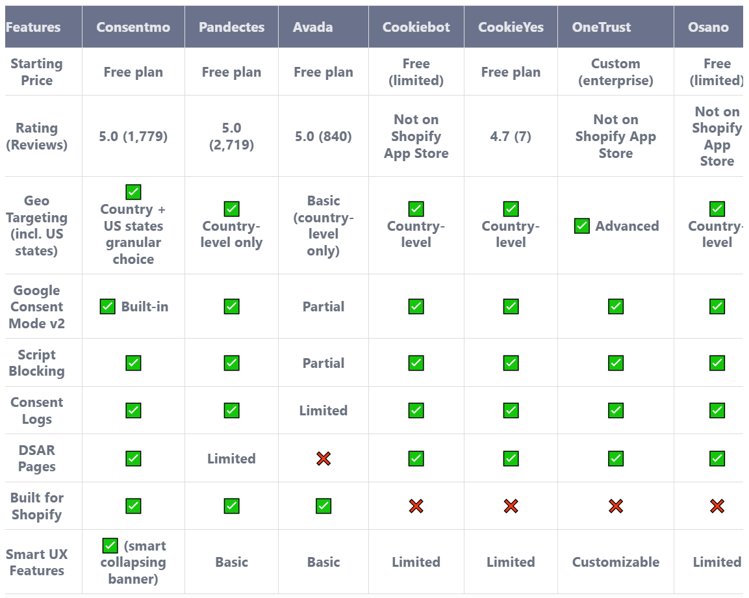Click Avada's Built for Shopify checkmark
Screen dimensions: 749x598
(x=324, y=506)
